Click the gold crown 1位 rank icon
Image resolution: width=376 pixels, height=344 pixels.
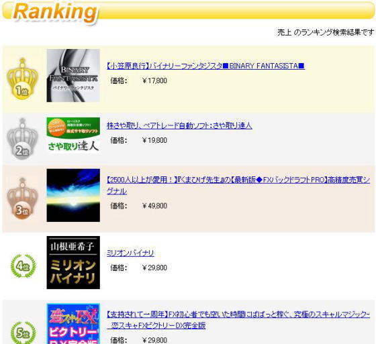pos(22,78)
